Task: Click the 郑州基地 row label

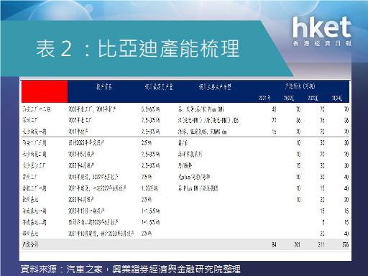Action: pos(30,234)
